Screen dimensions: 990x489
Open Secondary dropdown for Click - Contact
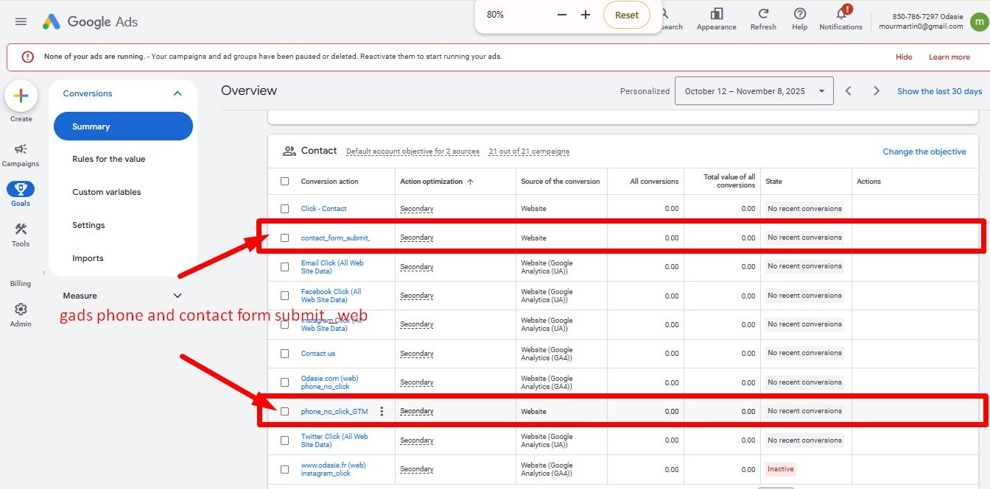click(417, 209)
